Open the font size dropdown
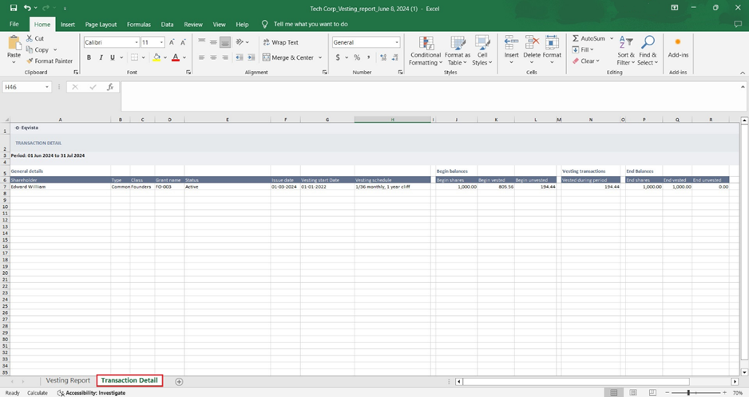 pyautogui.click(x=161, y=42)
